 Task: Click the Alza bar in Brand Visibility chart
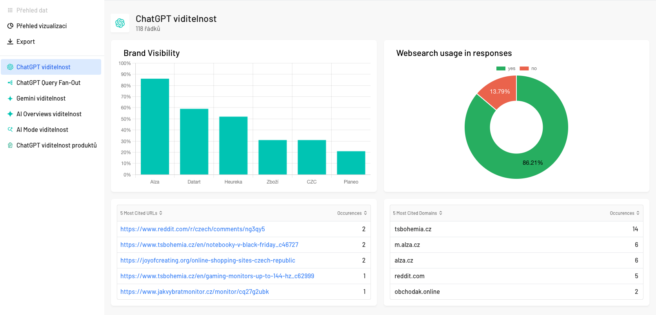[x=155, y=126]
